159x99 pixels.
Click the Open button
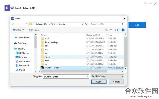[x=99, y=82]
